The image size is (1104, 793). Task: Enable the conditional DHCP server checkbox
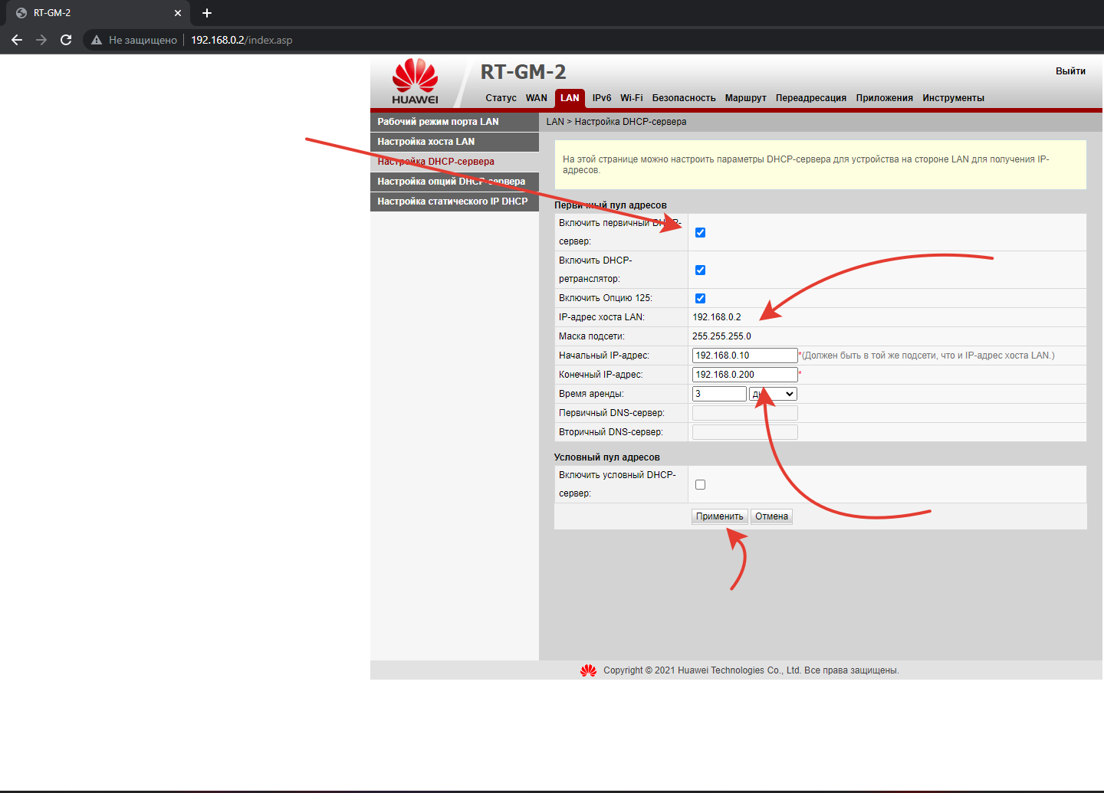(700, 484)
